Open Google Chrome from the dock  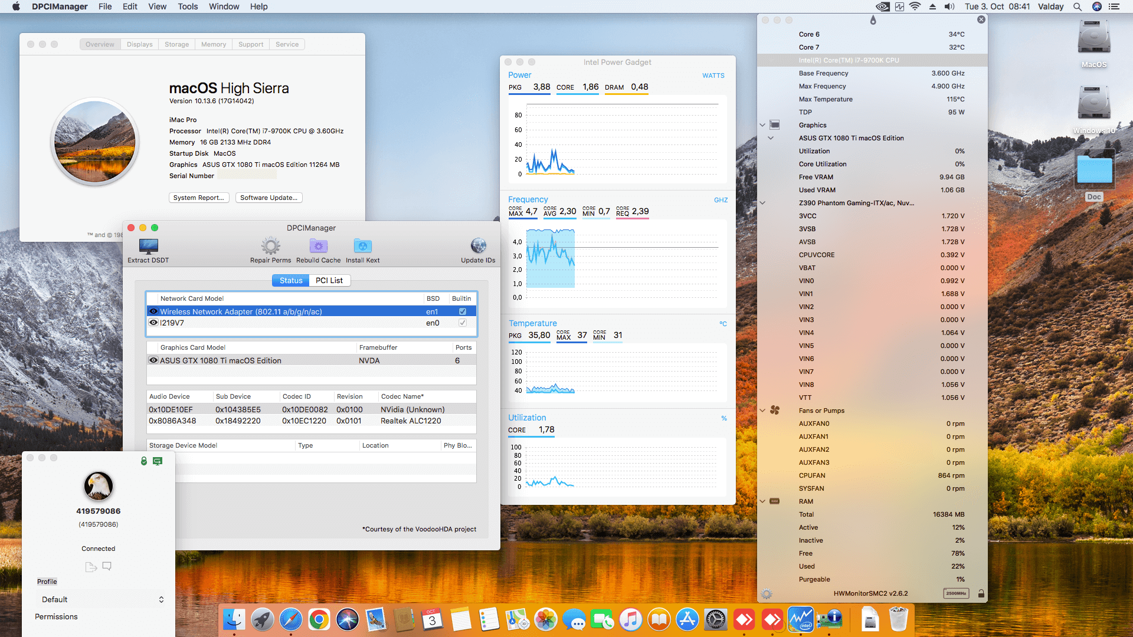click(319, 619)
